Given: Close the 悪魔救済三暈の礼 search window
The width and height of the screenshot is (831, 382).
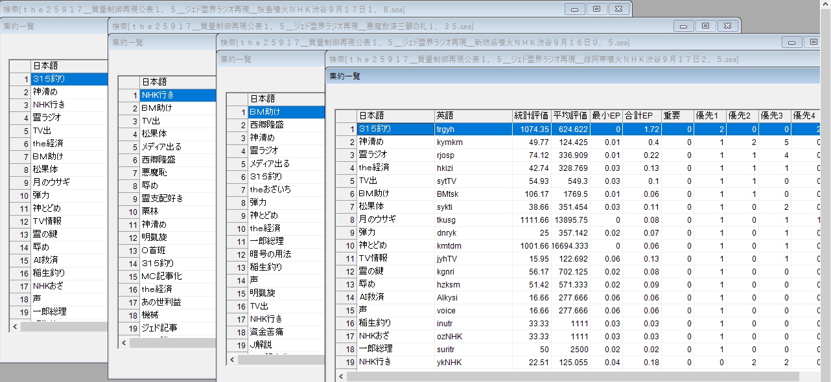Looking at the screenshot, I should pos(727,26).
